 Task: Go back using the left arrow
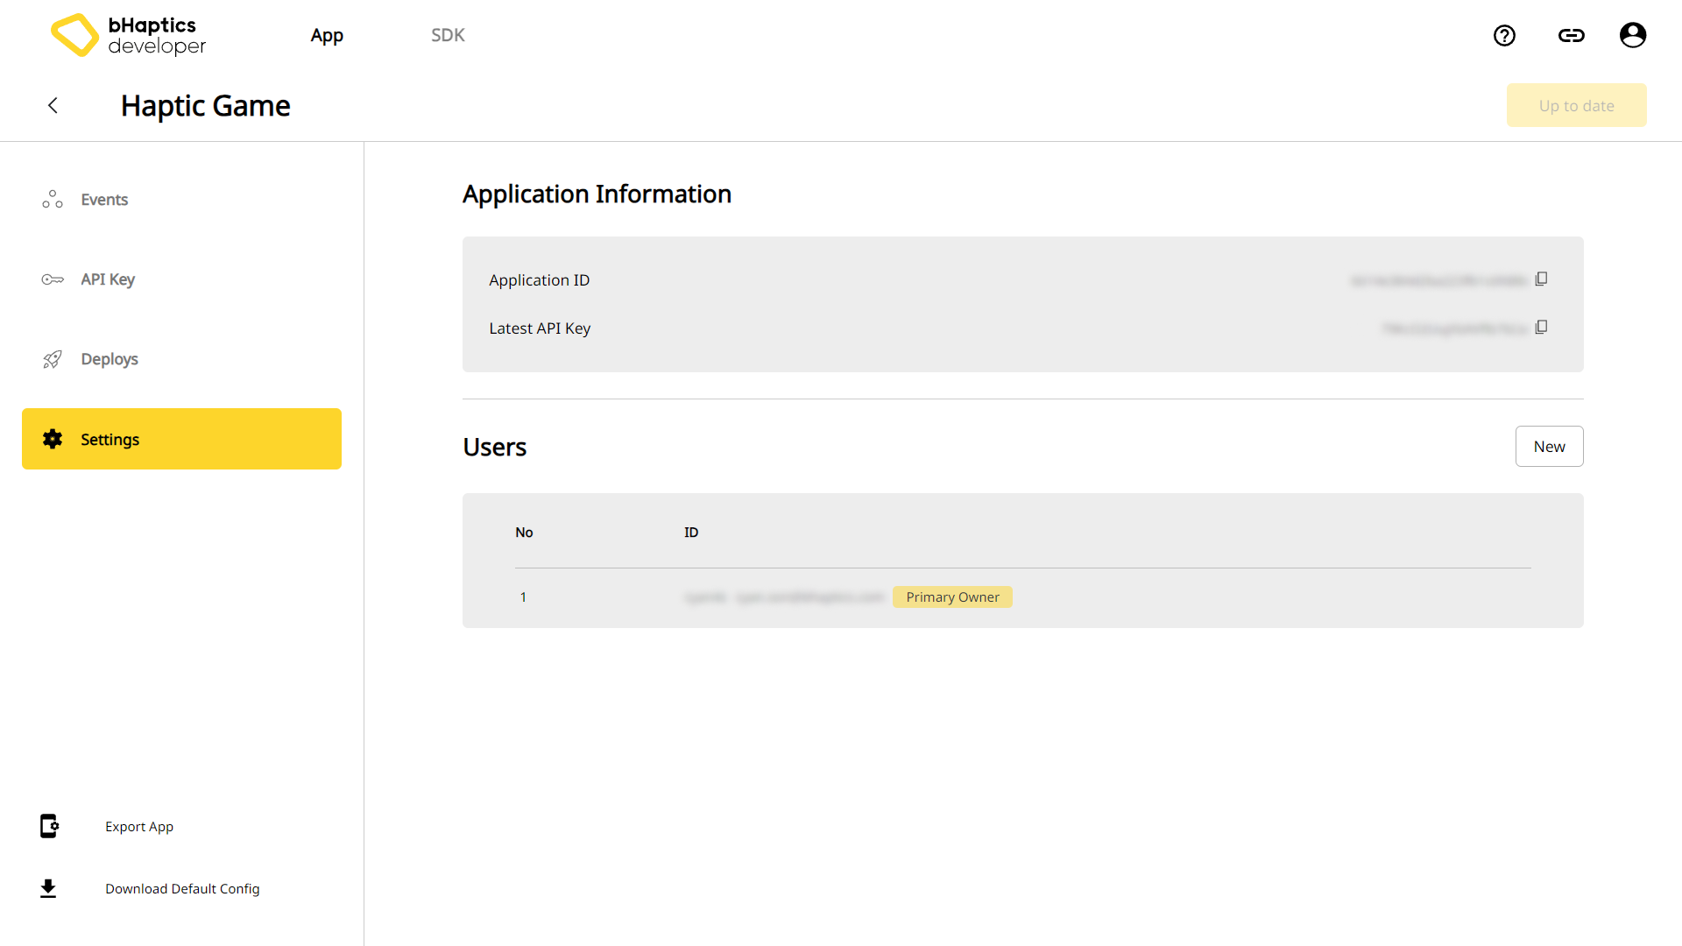pyautogui.click(x=53, y=105)
